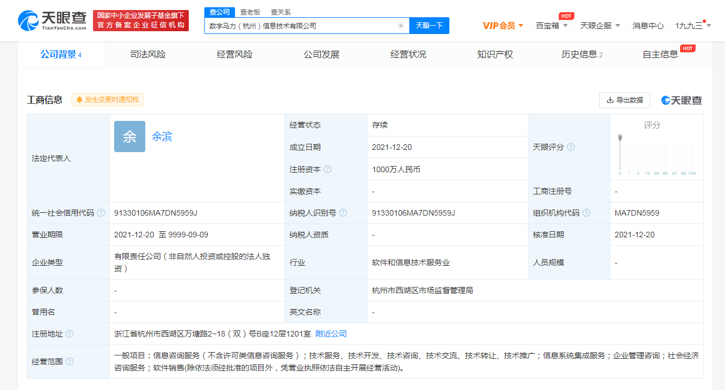Click the 天眼一下 search button
Screen dimensions: 725x390
(x=429, y=26)
